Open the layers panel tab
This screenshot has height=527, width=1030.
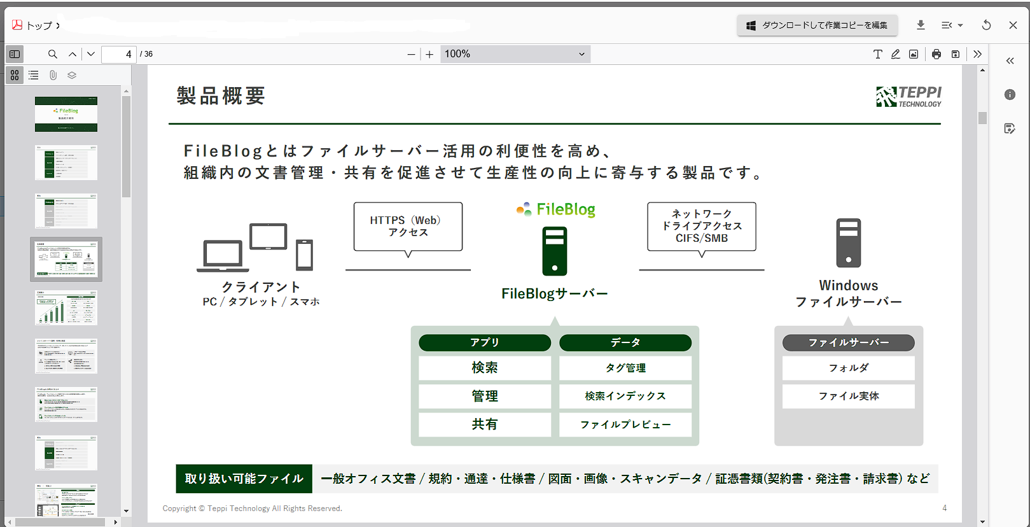72,75
